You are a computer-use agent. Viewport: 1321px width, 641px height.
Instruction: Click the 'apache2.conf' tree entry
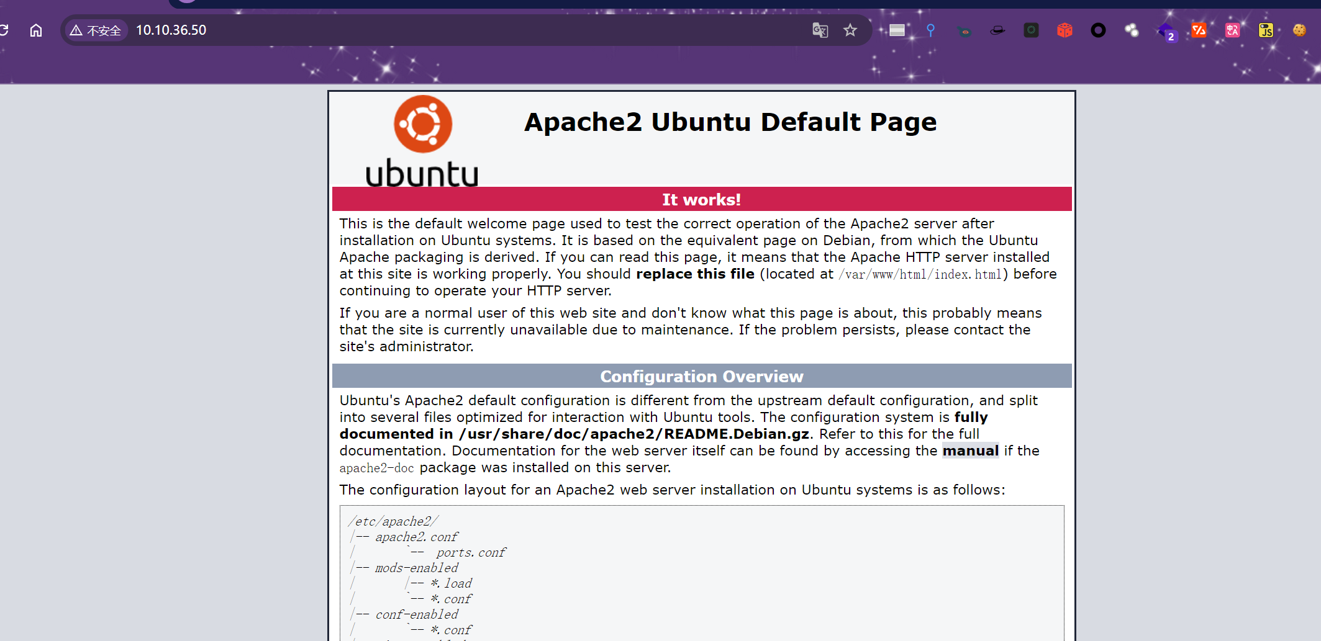(417, 537)
